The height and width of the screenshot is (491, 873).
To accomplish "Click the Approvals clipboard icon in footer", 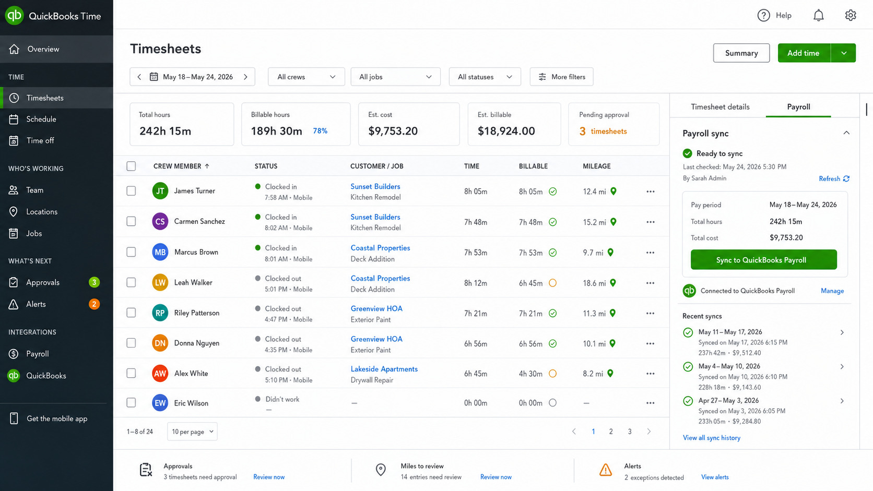I will tap(146, 470).
